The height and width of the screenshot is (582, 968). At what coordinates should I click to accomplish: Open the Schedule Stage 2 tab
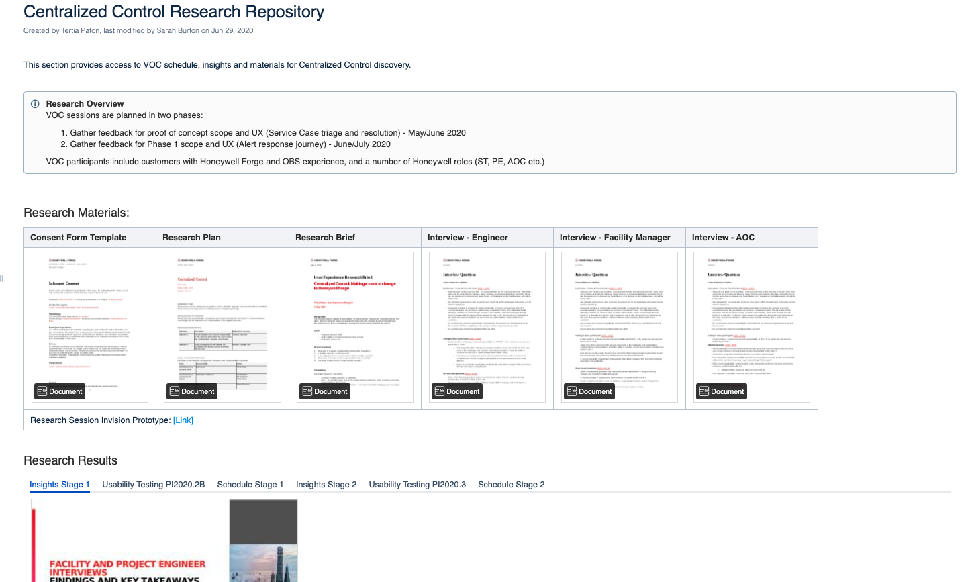click(511, 484)
